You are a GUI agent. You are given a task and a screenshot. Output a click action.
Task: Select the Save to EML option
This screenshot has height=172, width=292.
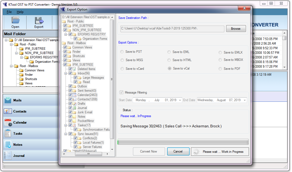click(169, 52)
